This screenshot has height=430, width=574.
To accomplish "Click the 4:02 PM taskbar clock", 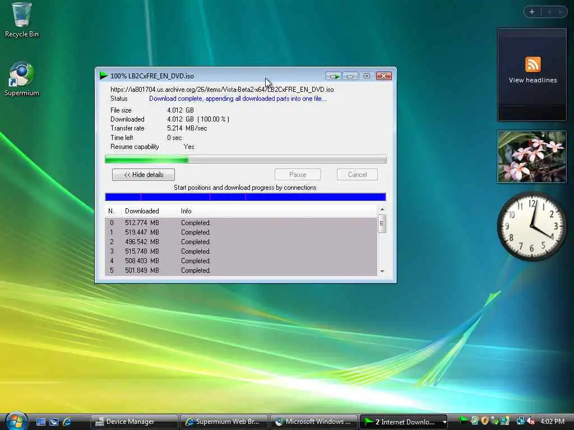I will click(x=552, y=422).
